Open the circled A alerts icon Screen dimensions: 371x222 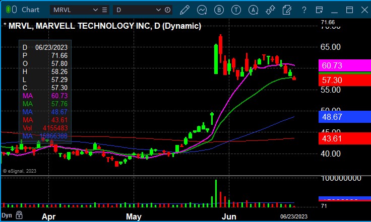pyautogui.click(x=253, y=10)
